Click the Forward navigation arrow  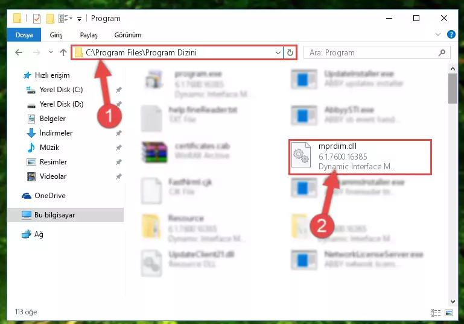[36, 52]
